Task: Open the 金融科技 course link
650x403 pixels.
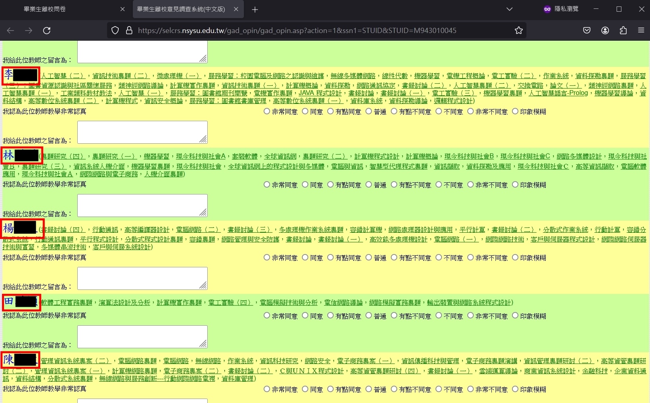Action: click(x=595, y=371)
